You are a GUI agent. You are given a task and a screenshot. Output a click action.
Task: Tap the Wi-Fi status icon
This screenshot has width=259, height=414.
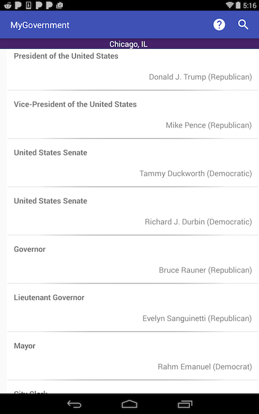pos(230,6)
